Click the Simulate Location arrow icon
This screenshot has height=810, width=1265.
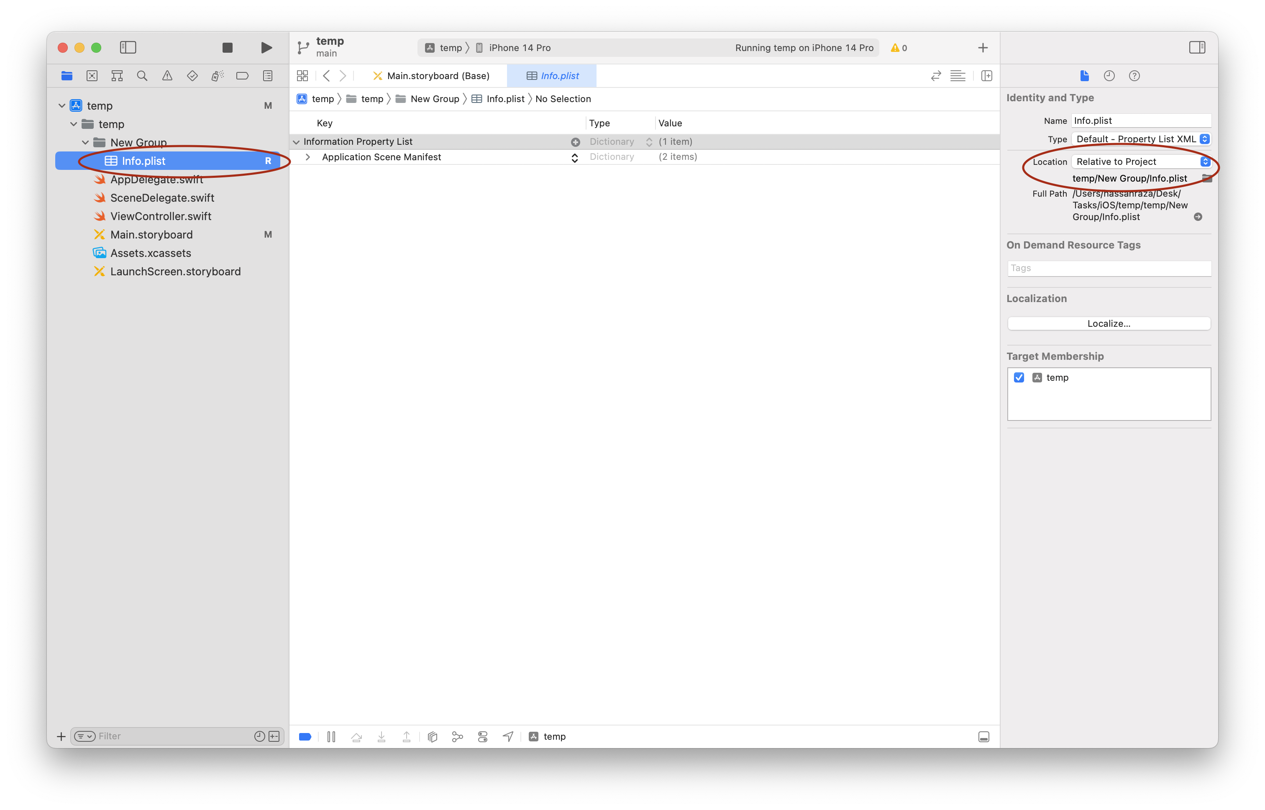click(508, 736)
